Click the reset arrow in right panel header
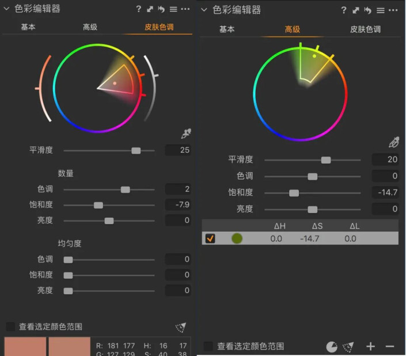This screenshot has height=356, width=406. [367, 10]
